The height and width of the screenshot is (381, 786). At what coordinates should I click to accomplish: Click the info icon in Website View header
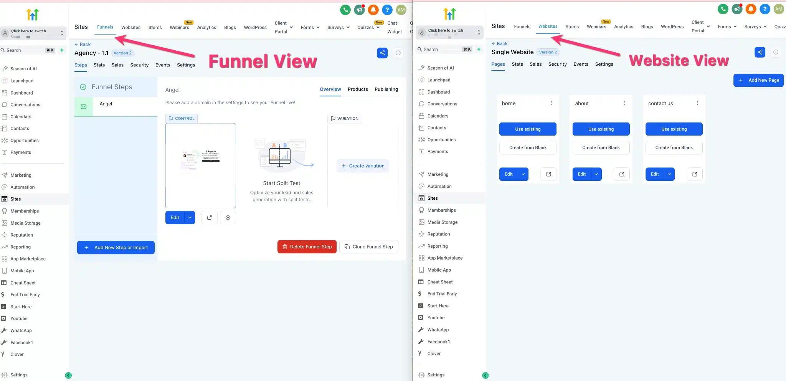pos(776,52)
